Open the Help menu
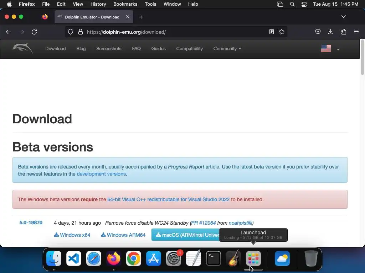The image size is (365, 273). click(193, 4)
